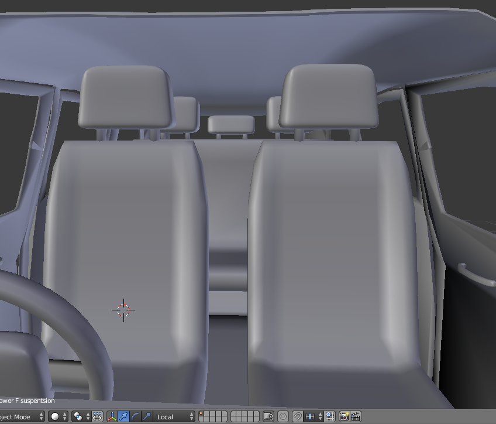Open the snap element type dropdown
496x424 pixels.
pyautogui.click(x=314, y=417)
